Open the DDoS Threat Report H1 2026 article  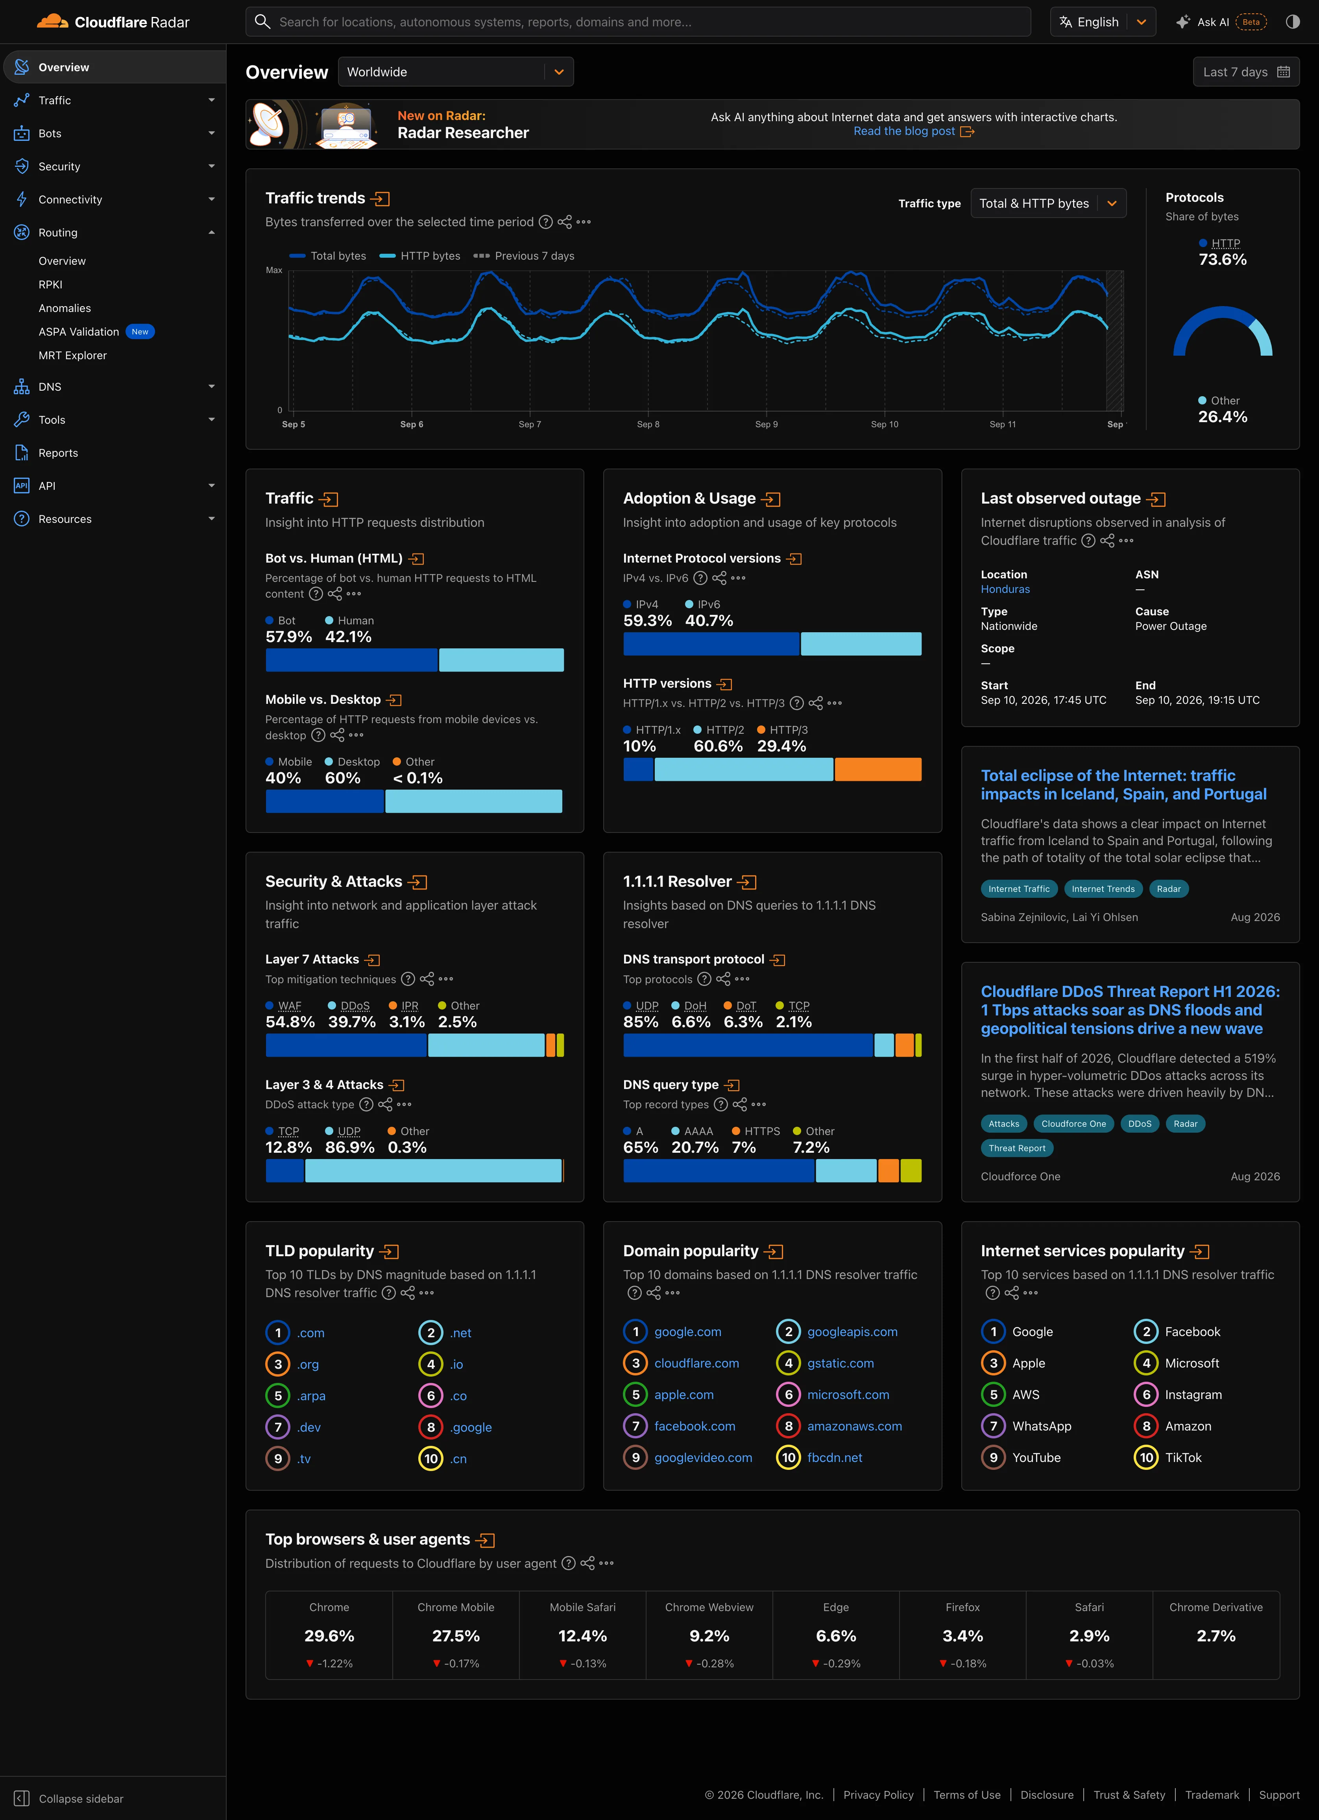tap(1131, 1010)
